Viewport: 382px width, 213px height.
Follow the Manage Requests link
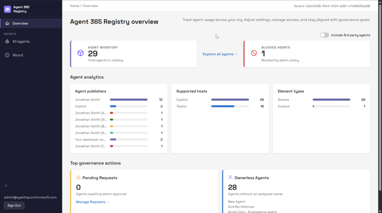pyautogui.click(x=93, y=202)
